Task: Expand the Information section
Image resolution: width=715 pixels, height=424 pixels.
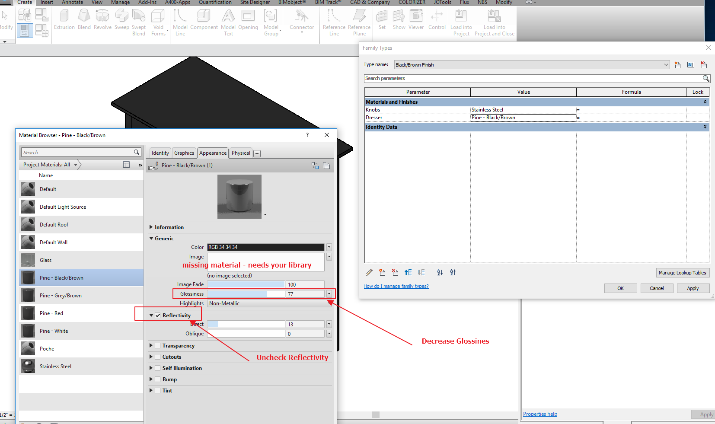Action: tap(151, 227)
